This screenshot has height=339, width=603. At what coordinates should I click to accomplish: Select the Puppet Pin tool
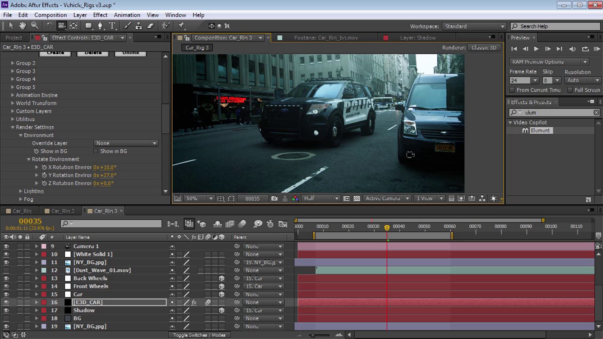[181, 26]
